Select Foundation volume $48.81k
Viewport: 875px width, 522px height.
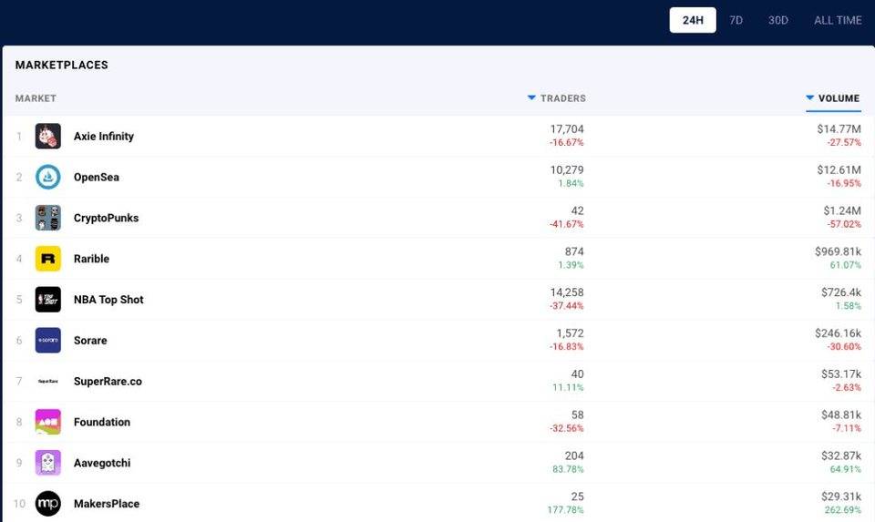pyautogui.click(x=841, y=415)
